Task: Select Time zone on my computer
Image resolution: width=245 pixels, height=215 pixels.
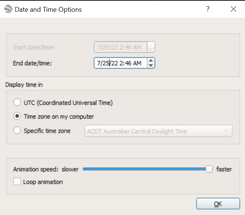Action: [17, 116]
